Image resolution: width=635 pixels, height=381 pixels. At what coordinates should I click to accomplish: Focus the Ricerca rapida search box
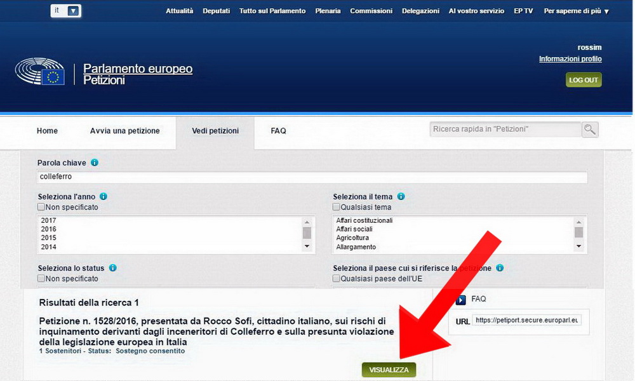pyautogui.click(x=505, y=129)
